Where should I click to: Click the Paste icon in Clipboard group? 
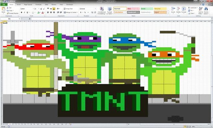coord(3,9)
